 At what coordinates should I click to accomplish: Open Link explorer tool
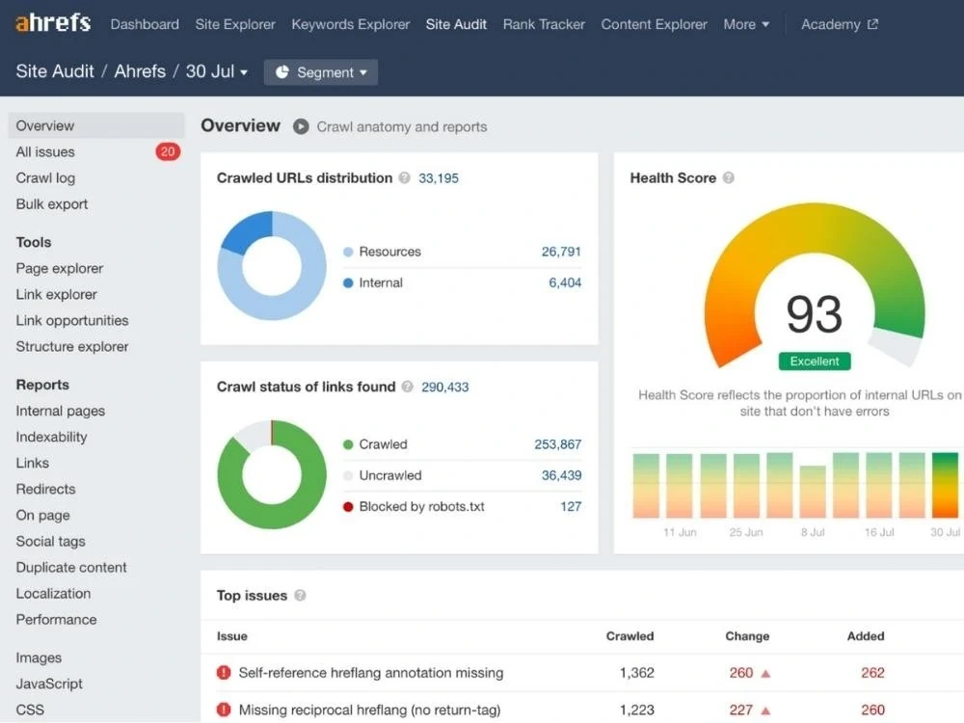[57, 294]
